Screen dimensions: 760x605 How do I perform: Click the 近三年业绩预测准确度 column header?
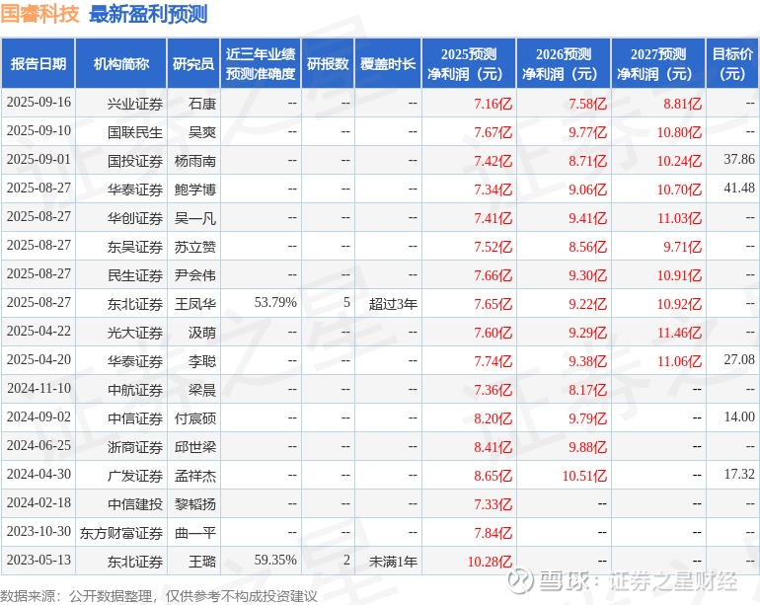click(261, 63)
